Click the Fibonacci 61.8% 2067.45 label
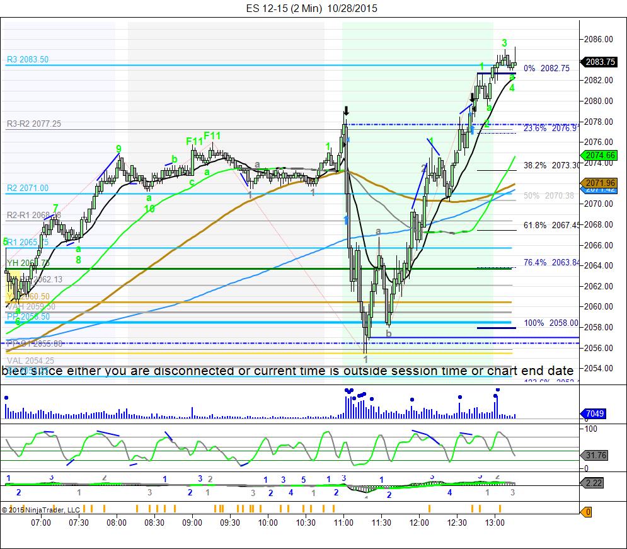The height and width of the screenshot is (549, 627). (551, 226)
